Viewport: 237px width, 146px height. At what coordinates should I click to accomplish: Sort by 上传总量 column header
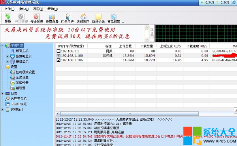click(125, 46)
